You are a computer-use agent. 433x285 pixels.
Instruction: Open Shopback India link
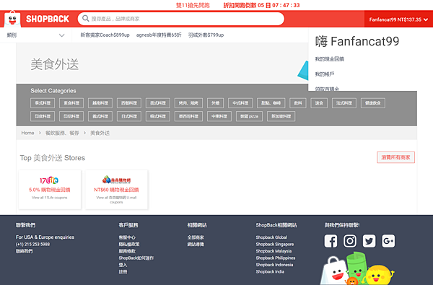click(270, 272)
